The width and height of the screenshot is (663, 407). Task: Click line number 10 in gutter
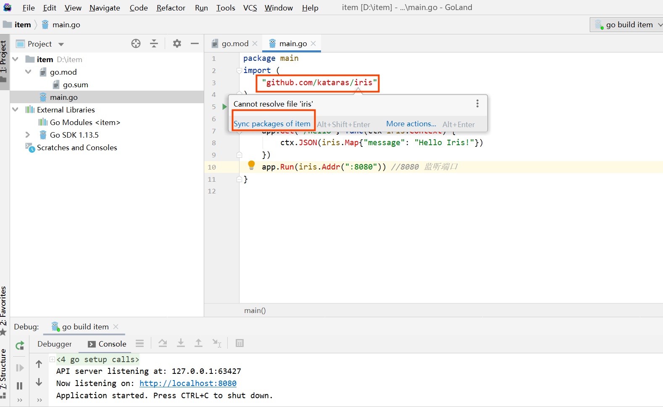(x=212, y=167)
